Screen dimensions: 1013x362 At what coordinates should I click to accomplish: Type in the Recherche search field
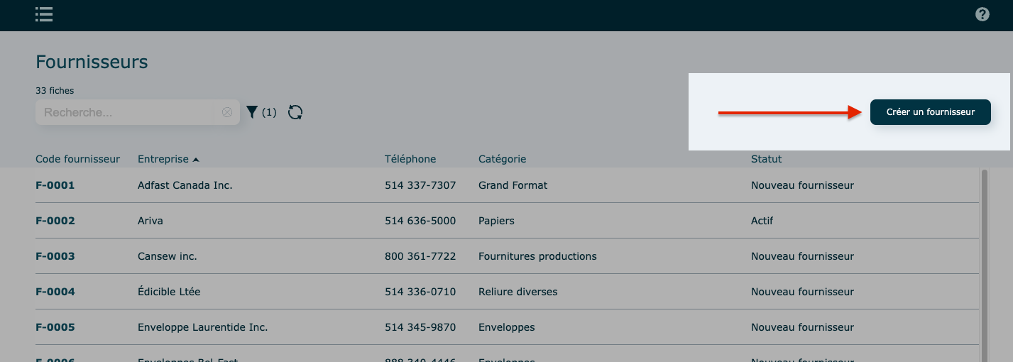(124, 112)
